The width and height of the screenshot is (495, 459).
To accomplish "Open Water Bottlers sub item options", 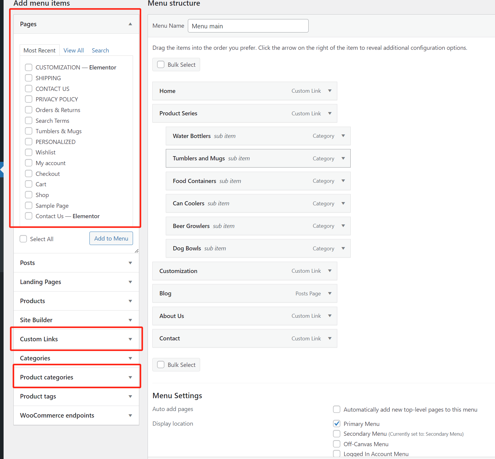I will click(x=343, y=136).
